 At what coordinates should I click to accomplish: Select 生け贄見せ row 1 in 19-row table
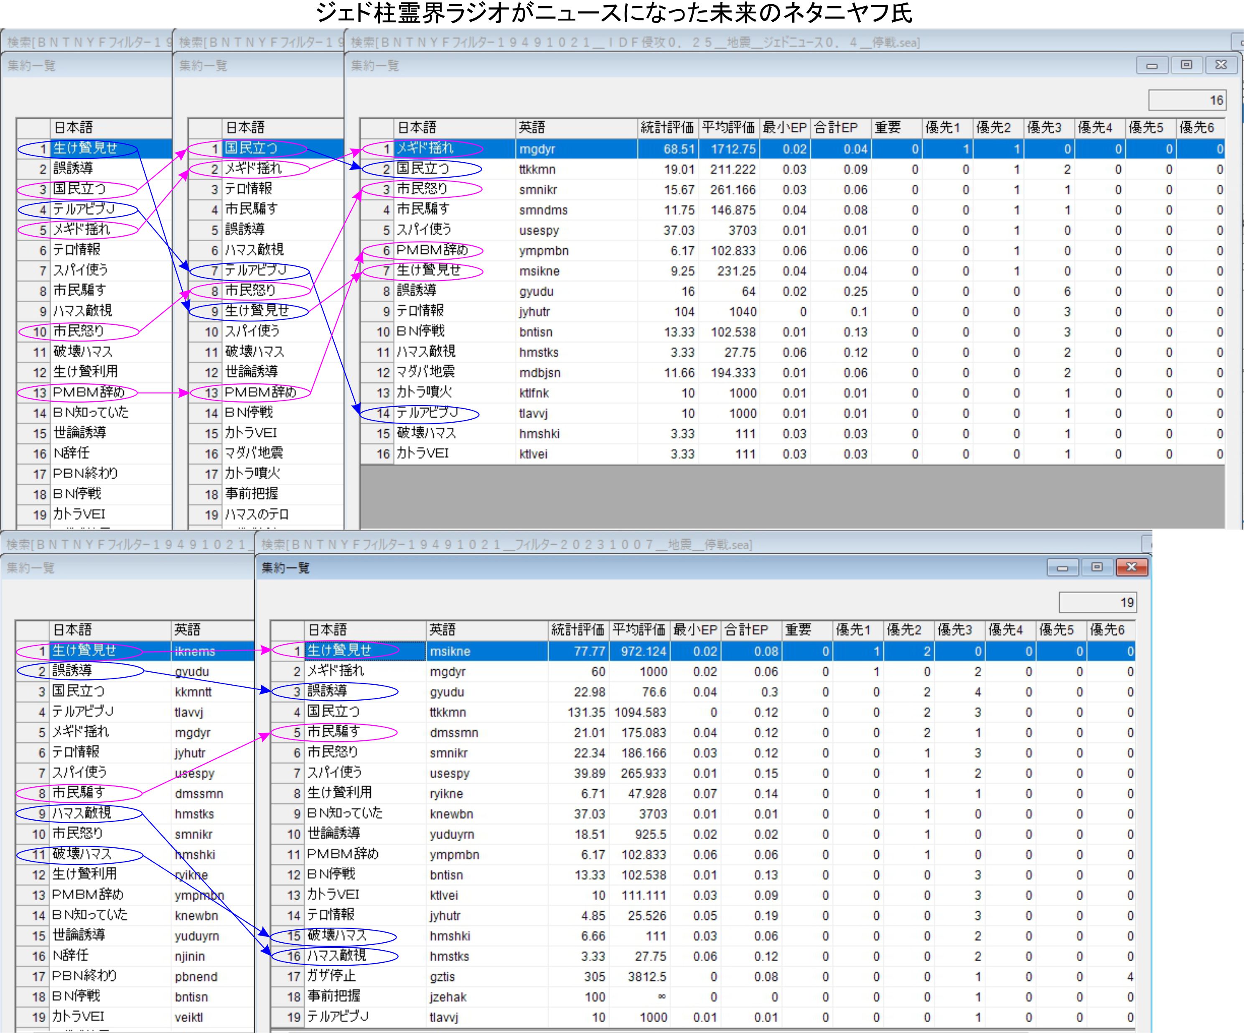pyautogui.click(x=703, y=651)
